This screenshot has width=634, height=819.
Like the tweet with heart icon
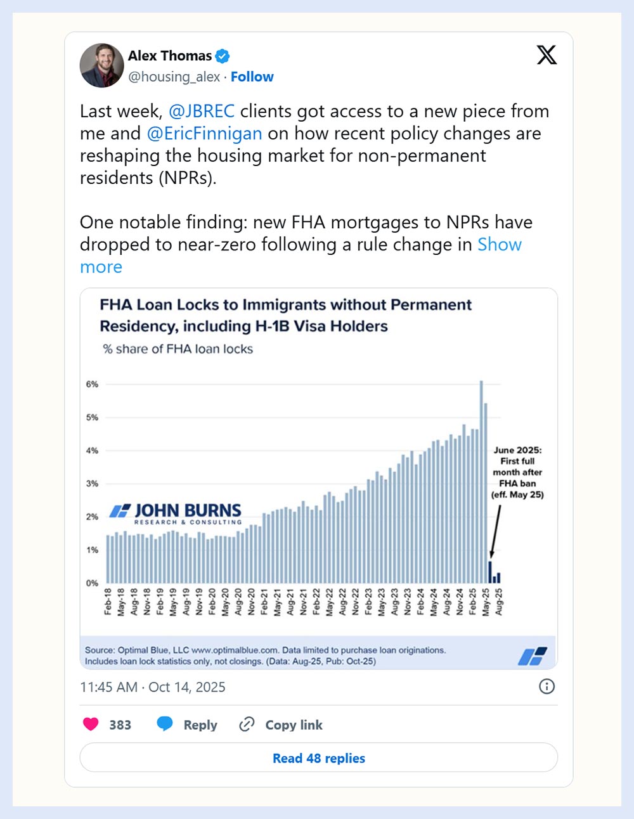91,724
